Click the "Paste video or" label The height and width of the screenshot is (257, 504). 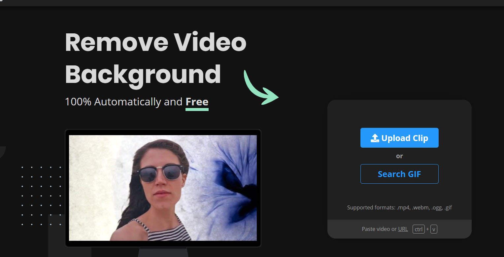[379, 229]
